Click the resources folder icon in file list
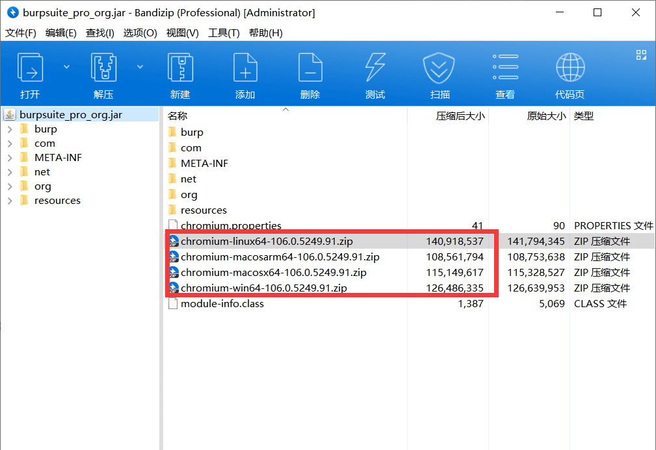The width and height of the screenshot is (656, 450). click(x=172, y=210)
